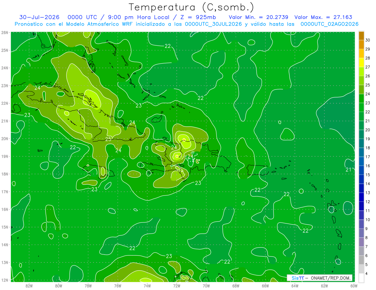Image resolution: width=376 pixels, height=290 pixels.
Task: Click the longitude label "60W"
Action: pyautogui.click(x=354, y=285)
